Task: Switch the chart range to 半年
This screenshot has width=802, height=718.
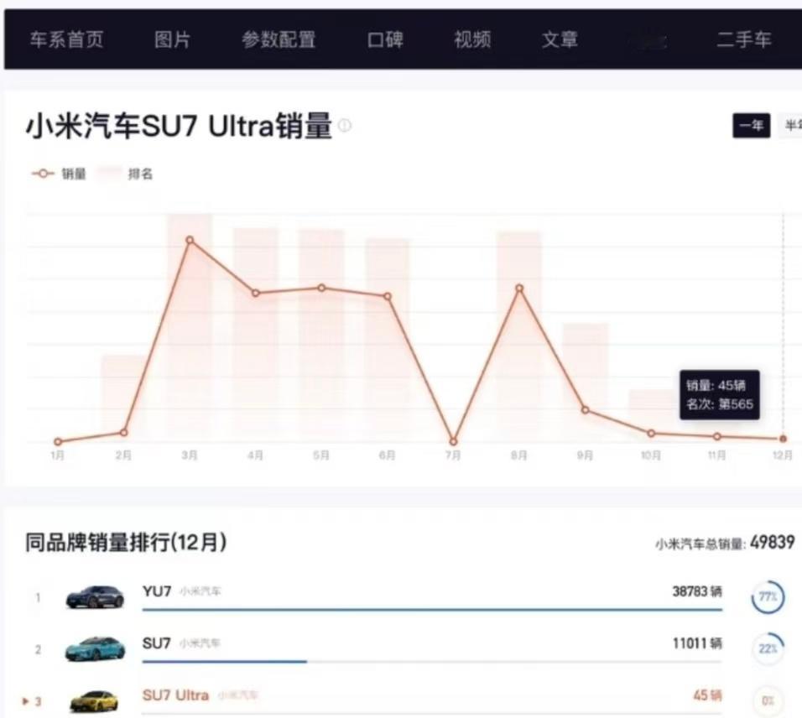Action: 794,126
